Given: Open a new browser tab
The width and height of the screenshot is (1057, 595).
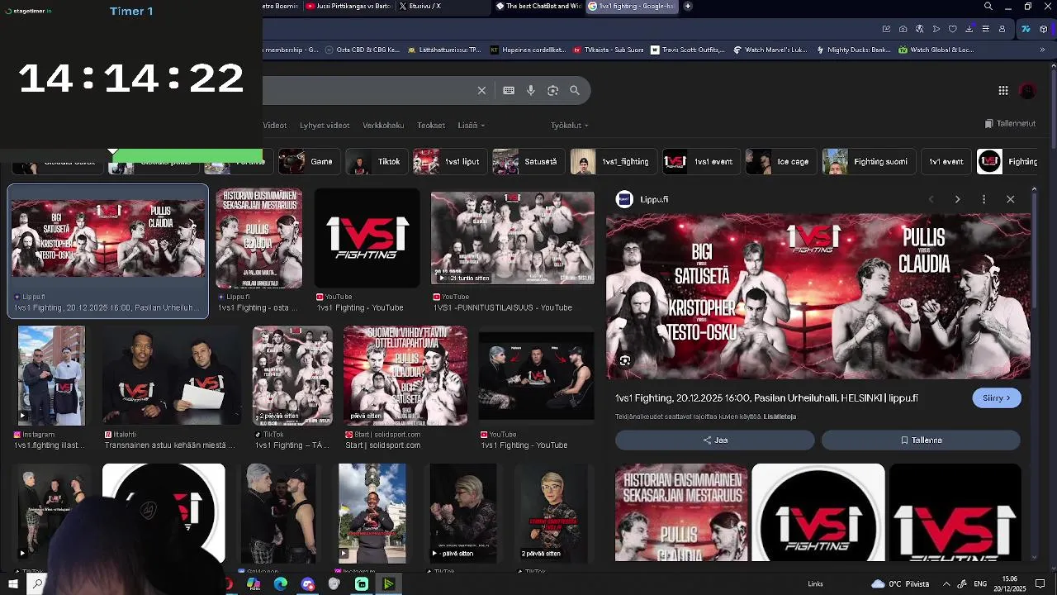Looking at the screenshot, I should (687, 6).
